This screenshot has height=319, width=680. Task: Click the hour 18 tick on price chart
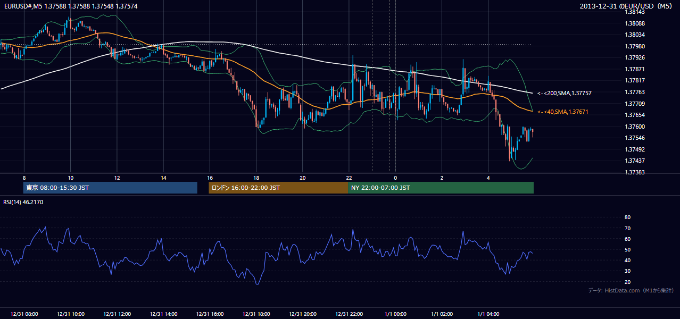[x=256, y=178]
